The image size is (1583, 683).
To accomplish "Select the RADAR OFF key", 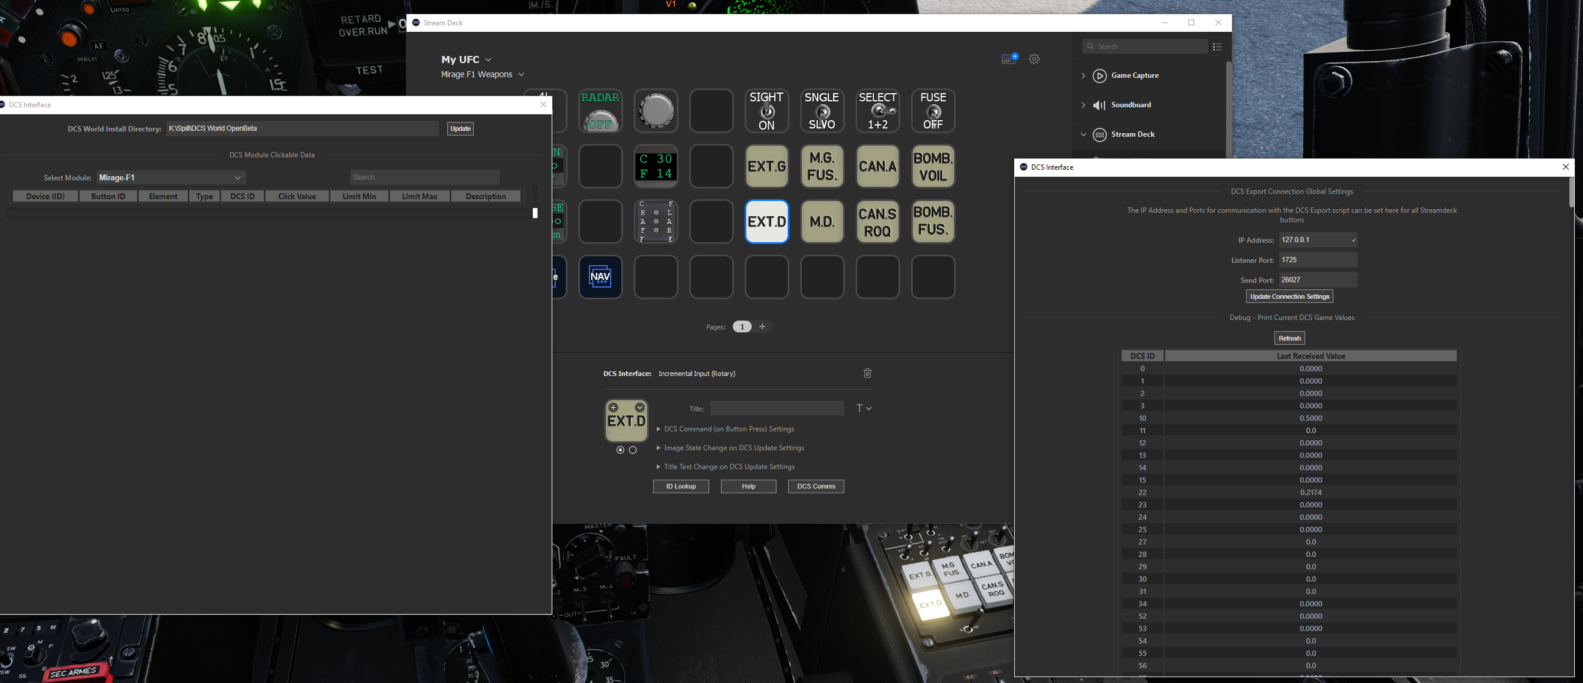I will click(x=601, y=110).
